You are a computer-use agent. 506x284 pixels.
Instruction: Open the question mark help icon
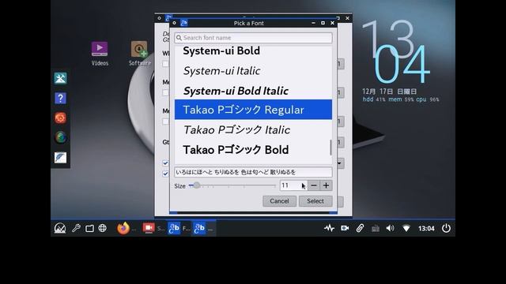[x=60, y=98]
